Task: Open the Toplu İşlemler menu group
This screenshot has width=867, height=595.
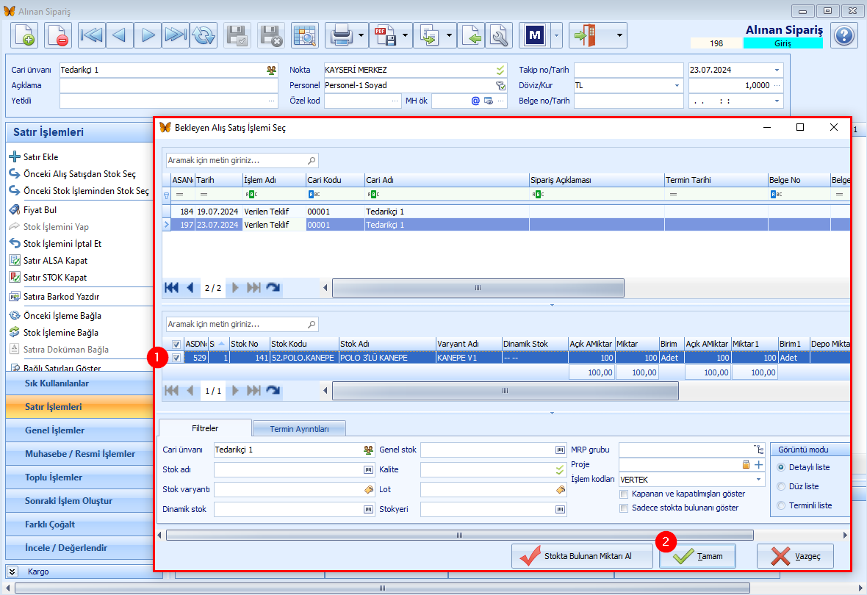Action: coord(79,477)
